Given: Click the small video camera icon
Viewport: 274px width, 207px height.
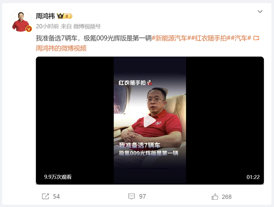Looking at the screenshot, I should tap(256, 38).
